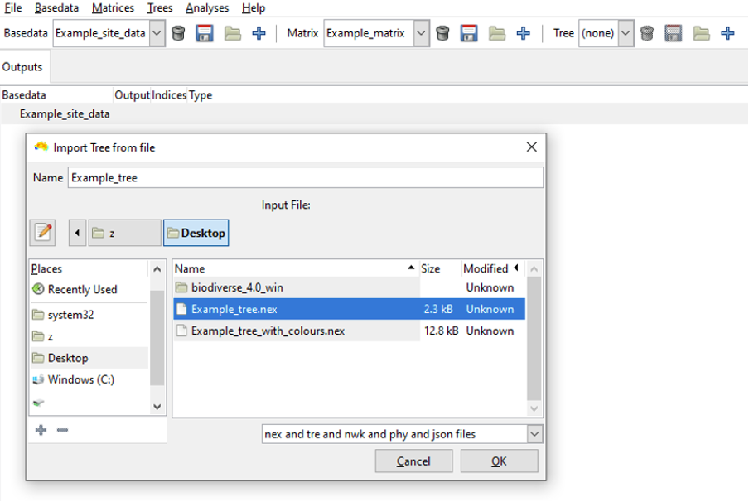This screenshot has height=502, width=749.
Task: Click the tree Name input field
Action: [305, 177]
